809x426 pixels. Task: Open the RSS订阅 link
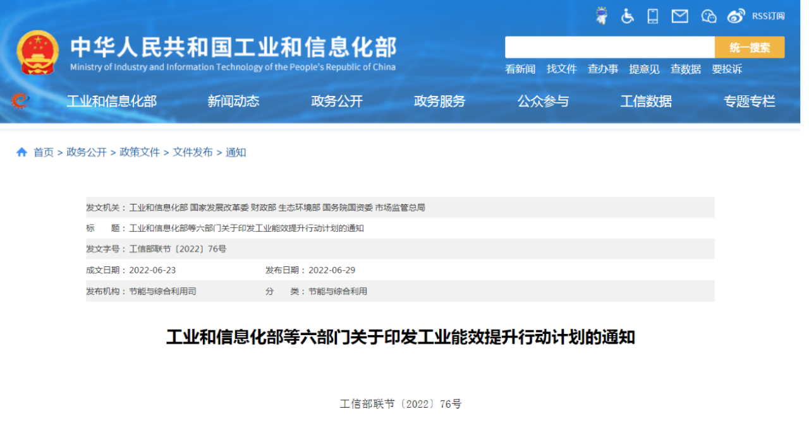[768, 16]
